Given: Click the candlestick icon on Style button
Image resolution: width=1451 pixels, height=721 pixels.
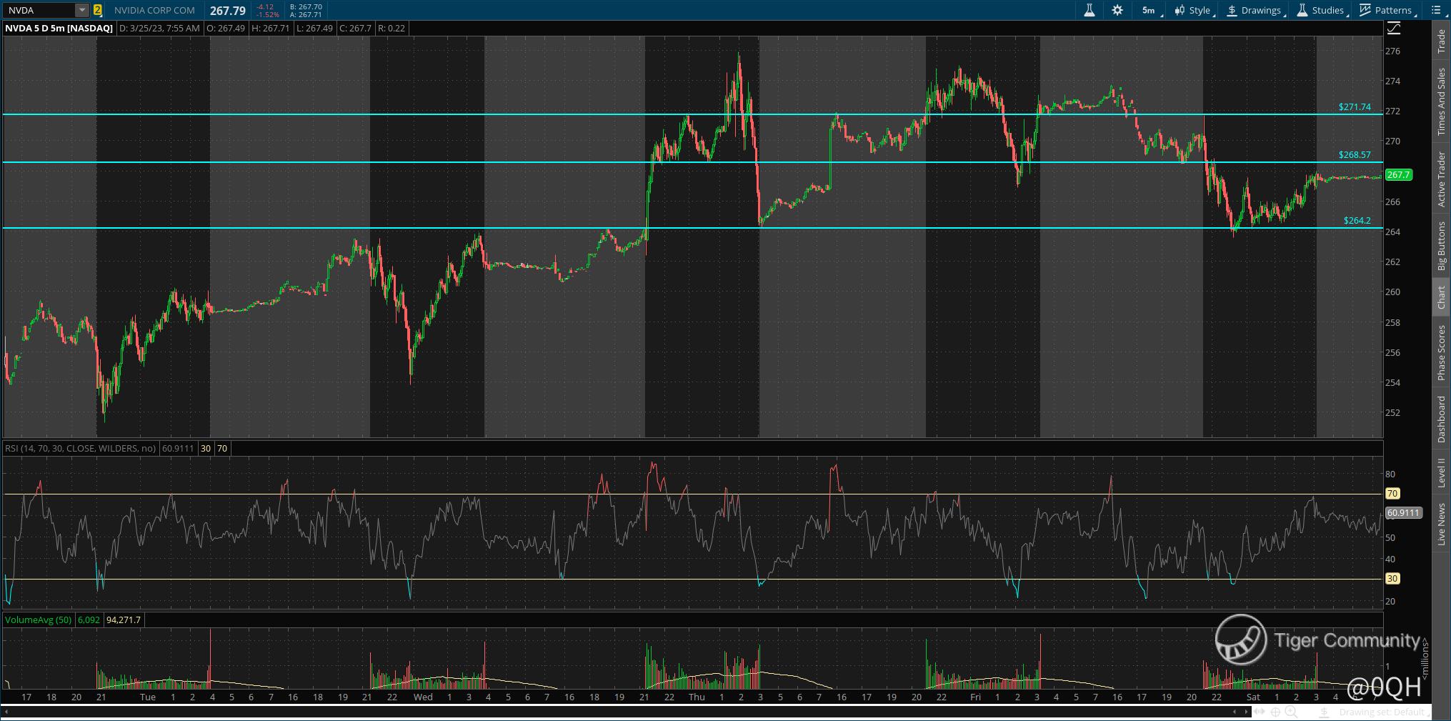Looking at the screenshot, I should (x=1180, y=10).
